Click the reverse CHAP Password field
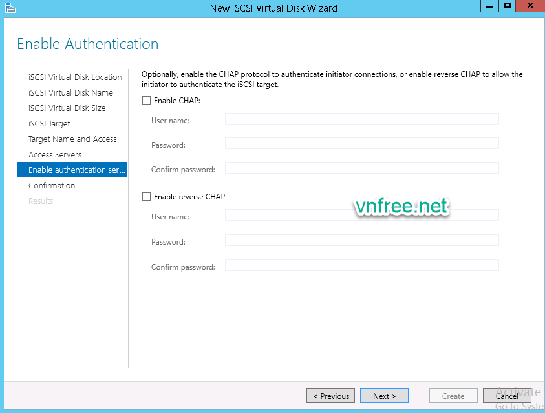Viewport: 545px width, 413px height. 361,240
